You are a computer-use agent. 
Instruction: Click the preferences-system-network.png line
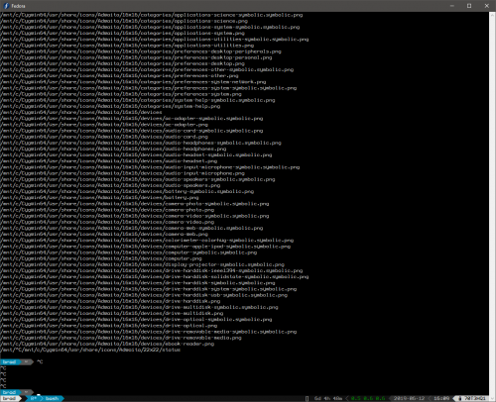tap(133, 82)
